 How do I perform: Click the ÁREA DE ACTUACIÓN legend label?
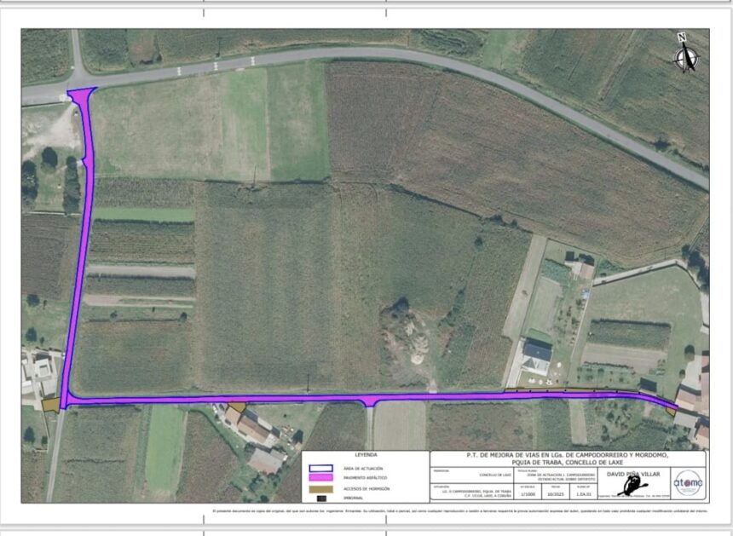363,468
